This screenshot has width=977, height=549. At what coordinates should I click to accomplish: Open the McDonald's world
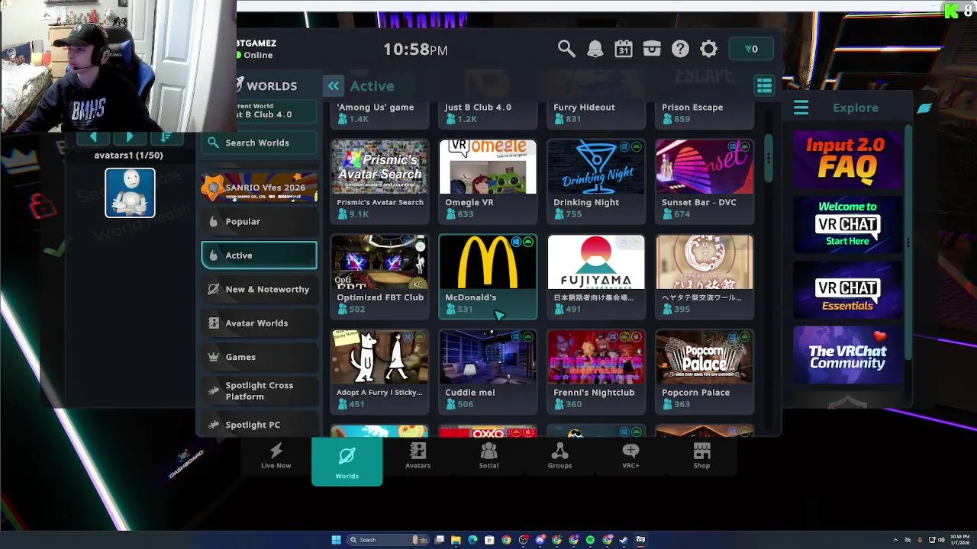tap(488, 276)
